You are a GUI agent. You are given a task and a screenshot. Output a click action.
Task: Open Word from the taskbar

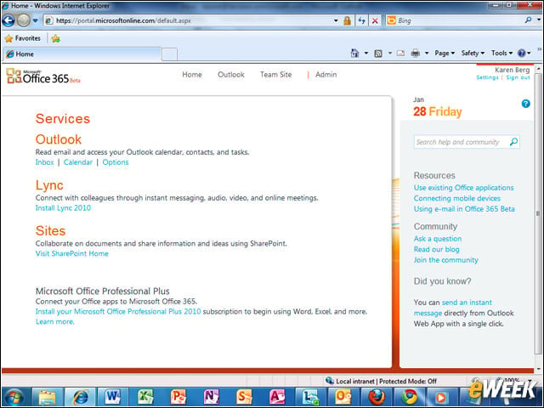[113, 398]
